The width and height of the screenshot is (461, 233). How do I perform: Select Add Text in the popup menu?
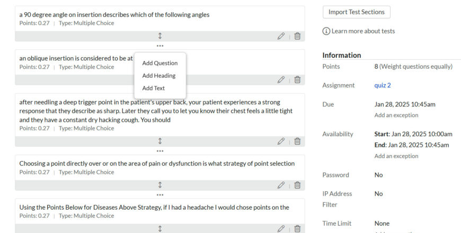click(x=154, y=88)
